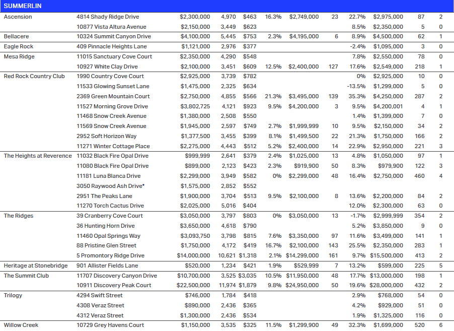The width and height of the screenshot is (454, 331).
Task: Click the $3,802,725 price cell
Action: (195, 106)
